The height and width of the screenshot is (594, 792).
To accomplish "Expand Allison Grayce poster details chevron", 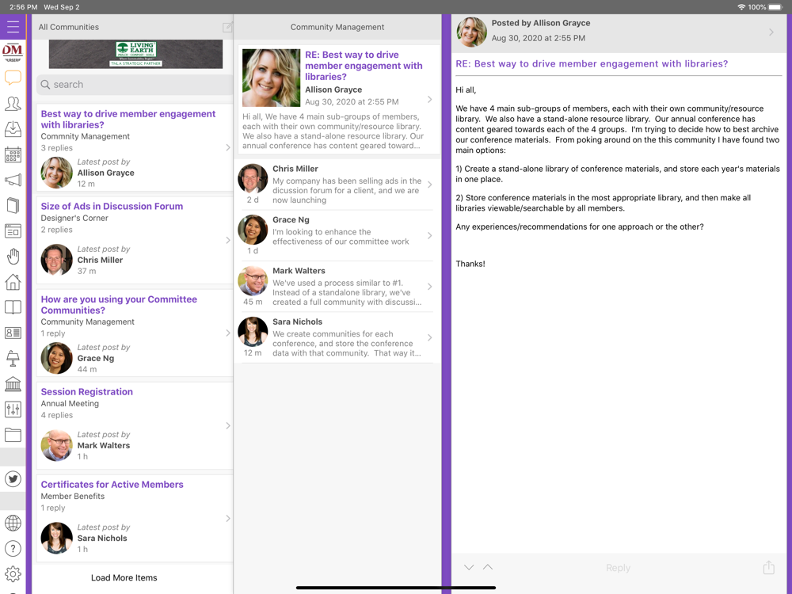I will pyautogui.click(x=771, y=32).
